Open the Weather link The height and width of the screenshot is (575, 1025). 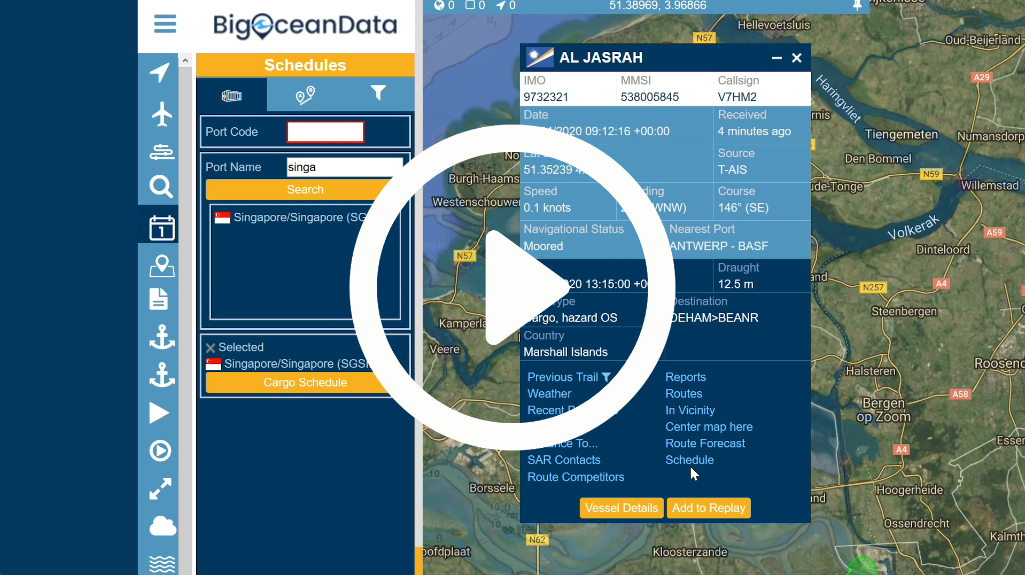549,394
